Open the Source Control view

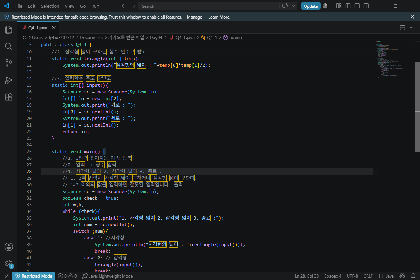8,63
